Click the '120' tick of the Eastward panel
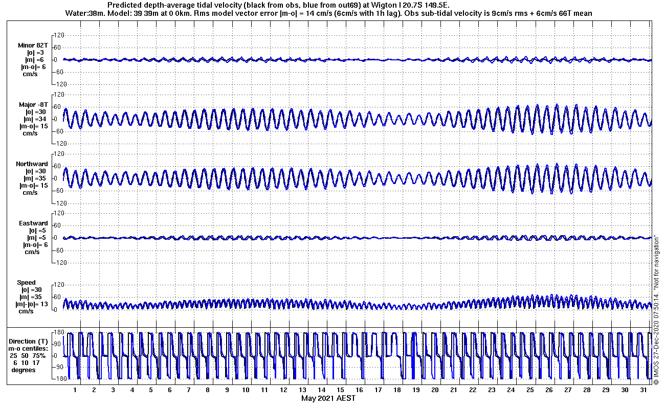This screenshot has height=409, width=665. 58,213
